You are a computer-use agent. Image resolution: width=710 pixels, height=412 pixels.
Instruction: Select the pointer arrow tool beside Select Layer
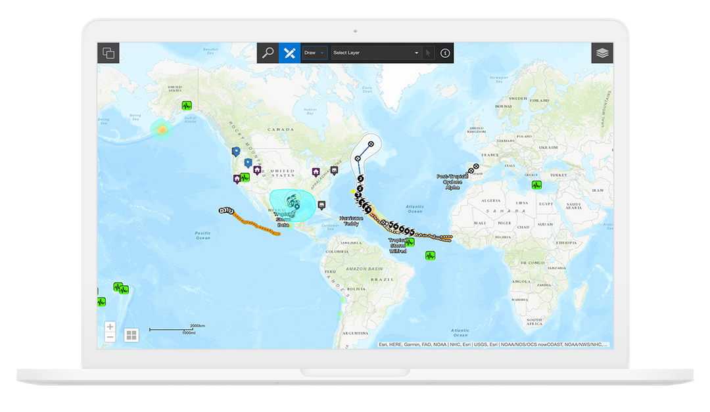click(x=428, y=53)
